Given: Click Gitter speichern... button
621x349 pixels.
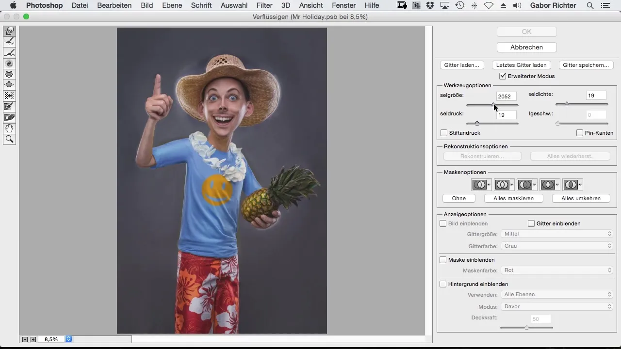Looking at the screenshot, I should [x=586, y=65].
